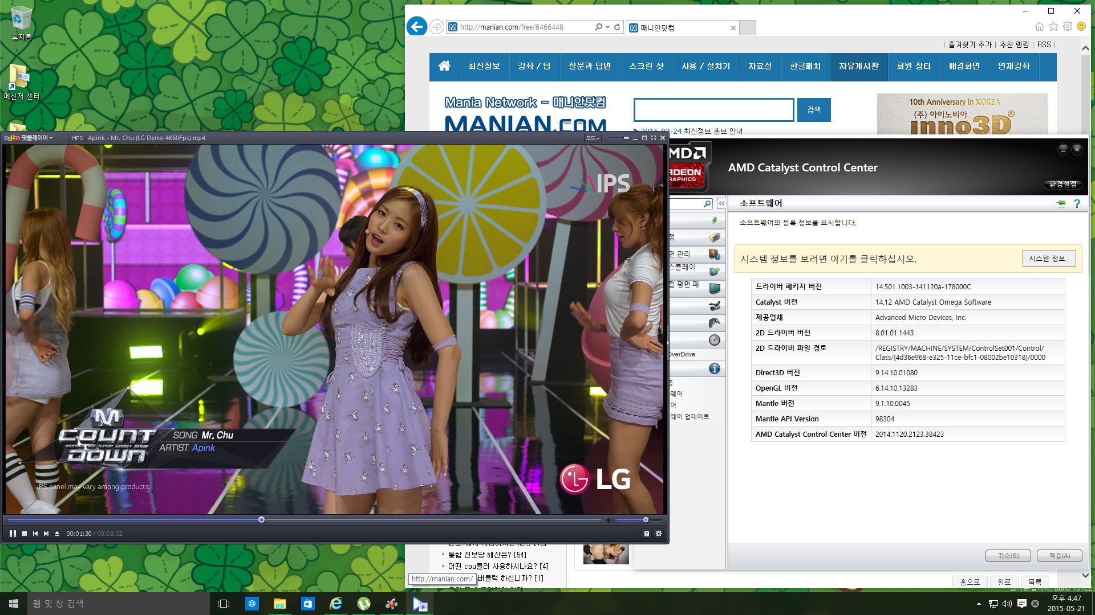Open the gaming section gamepad icon in AMD sidebar
Viewport: 1095px width, 615px height.
click(714, 323)
